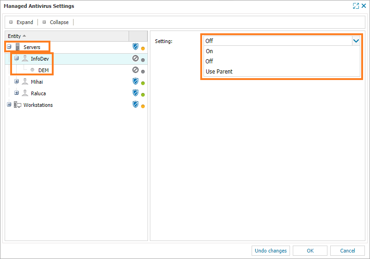Click the shield icon in Raluca row
Viewport: 370px width, 259px height.
(136, 92)
